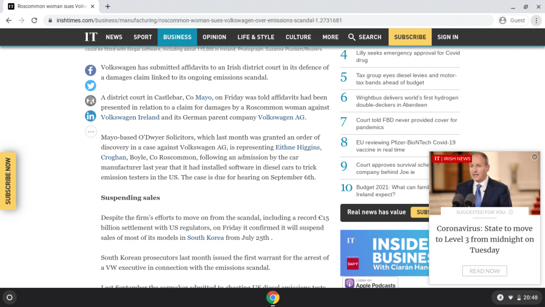Open the SPORT section
The height and width of the screenshot is (307, 545).
pyautogui.click(x=143, y=37)
